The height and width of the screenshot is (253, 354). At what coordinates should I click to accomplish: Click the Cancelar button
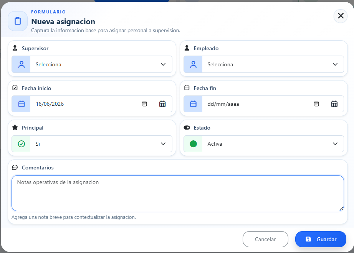(x=266, y=239)
